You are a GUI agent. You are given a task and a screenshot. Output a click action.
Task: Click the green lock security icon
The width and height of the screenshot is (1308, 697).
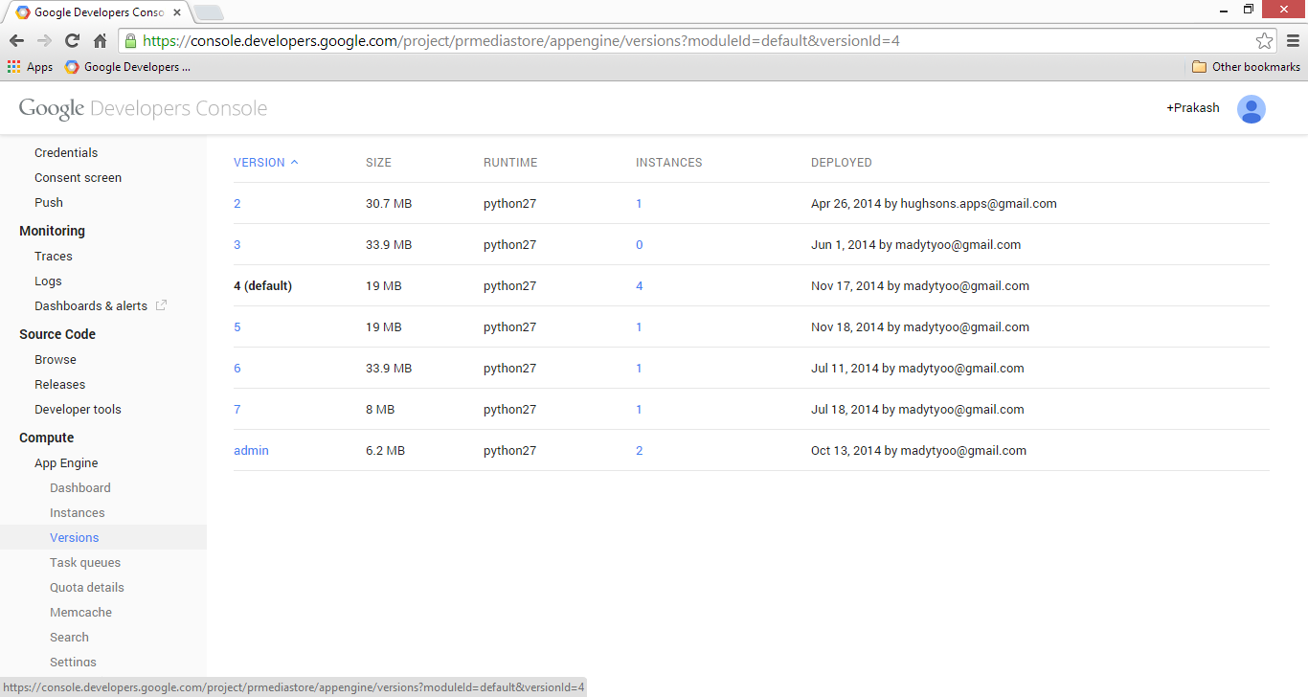(130, 41)
